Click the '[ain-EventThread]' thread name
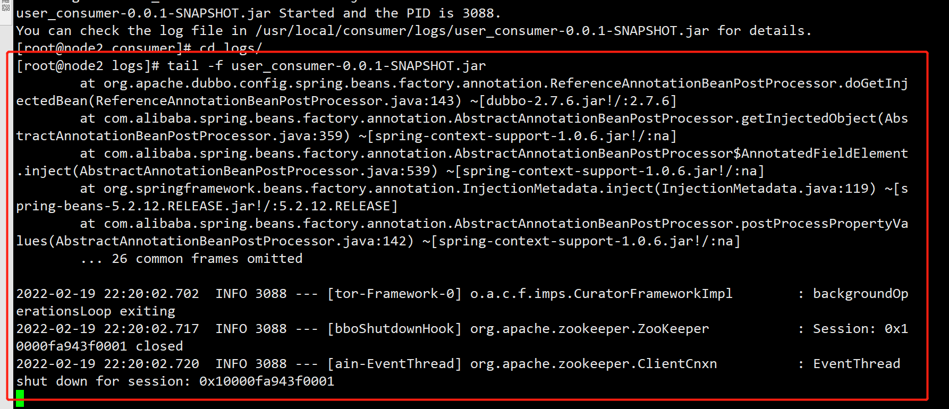 (x=394, y=364)
